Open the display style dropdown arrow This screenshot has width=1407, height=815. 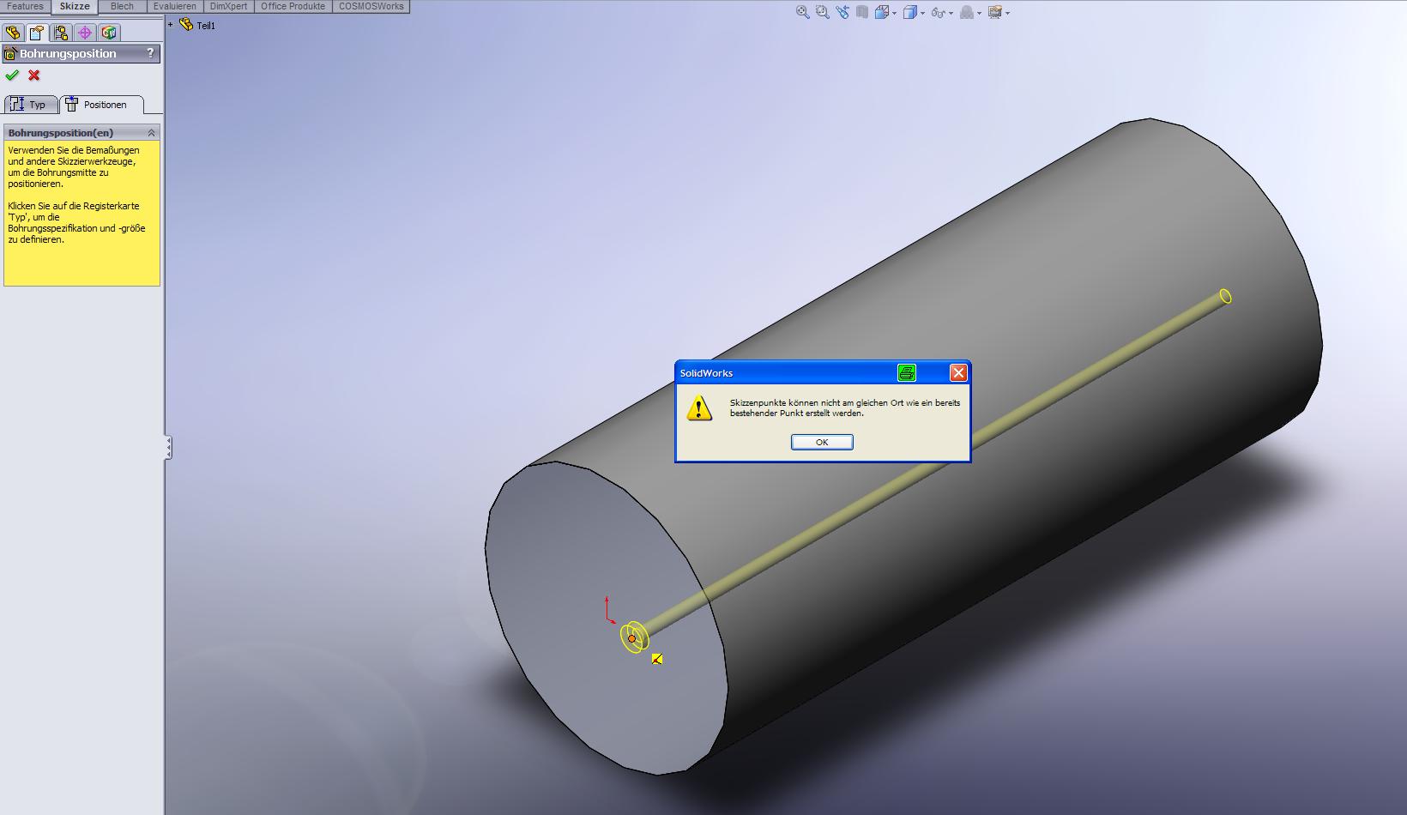[922, 13]
